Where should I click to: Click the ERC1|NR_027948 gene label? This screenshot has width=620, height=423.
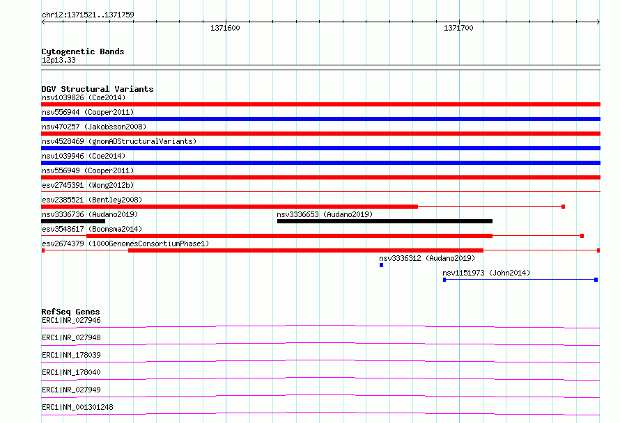pyautogui.click(x=71, y=337)
